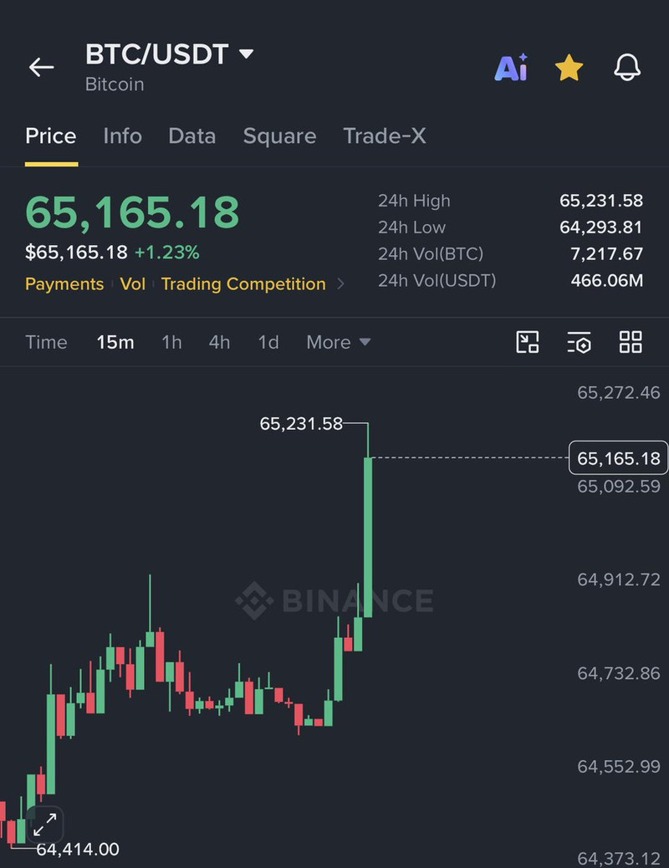The image size is (669, 868).
Task: Open the Trade-X tab
Action: click(x=385, y=135)
